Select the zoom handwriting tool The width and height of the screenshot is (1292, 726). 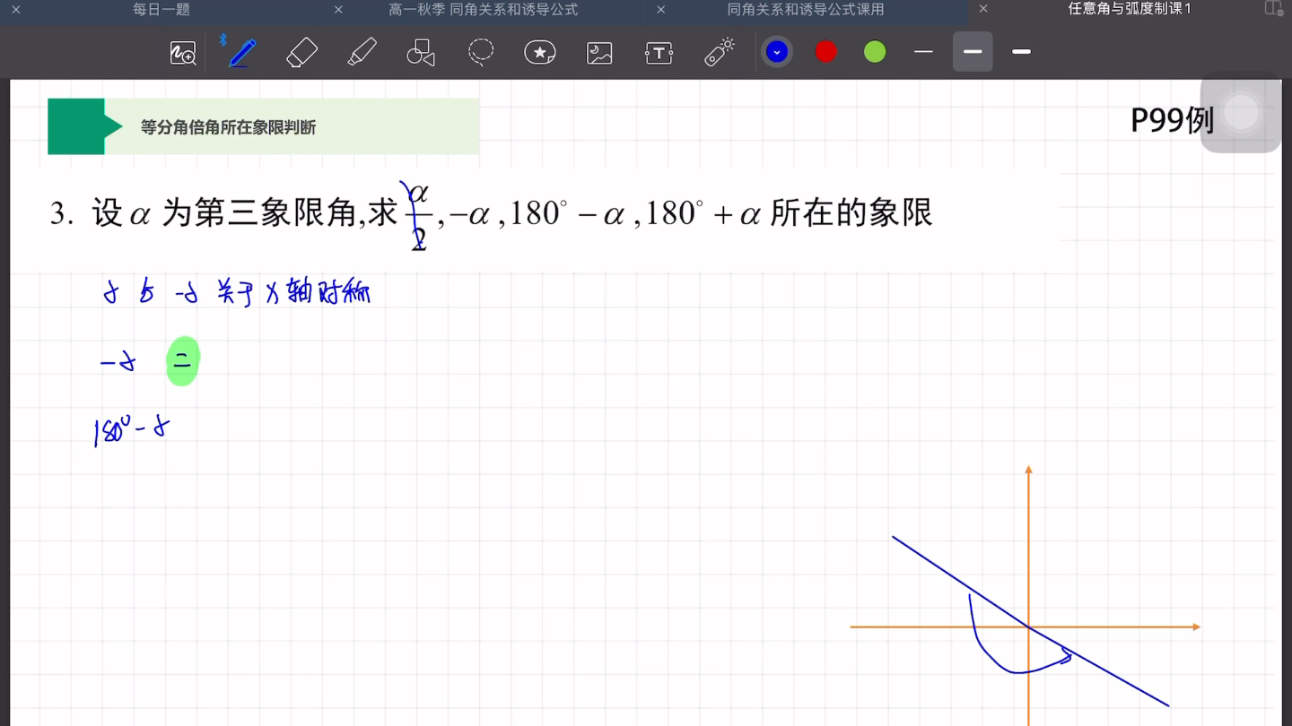pos(183,53)
